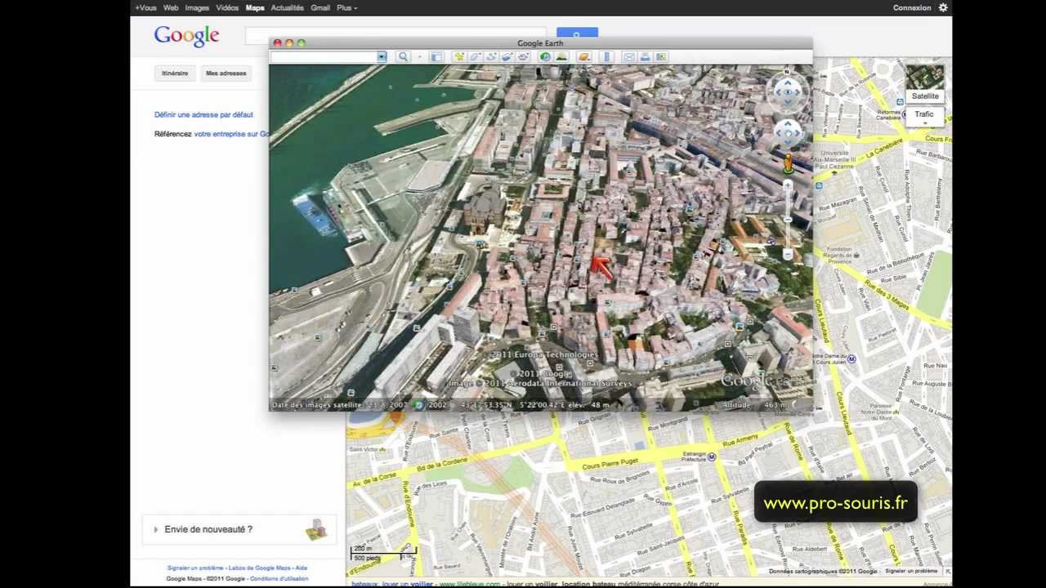Open Images in the Google top bar
Viewport: 1046px width, 588px height.
point(197,7)
